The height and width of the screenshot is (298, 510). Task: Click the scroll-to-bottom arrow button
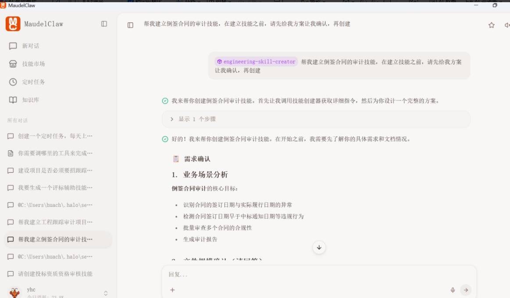(319, 247)
